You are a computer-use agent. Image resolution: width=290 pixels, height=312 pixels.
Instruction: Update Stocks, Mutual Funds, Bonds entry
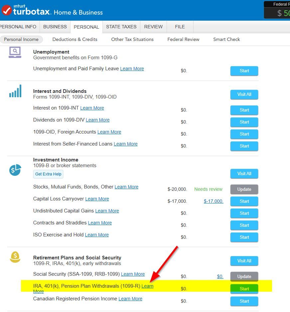point(244,189)
